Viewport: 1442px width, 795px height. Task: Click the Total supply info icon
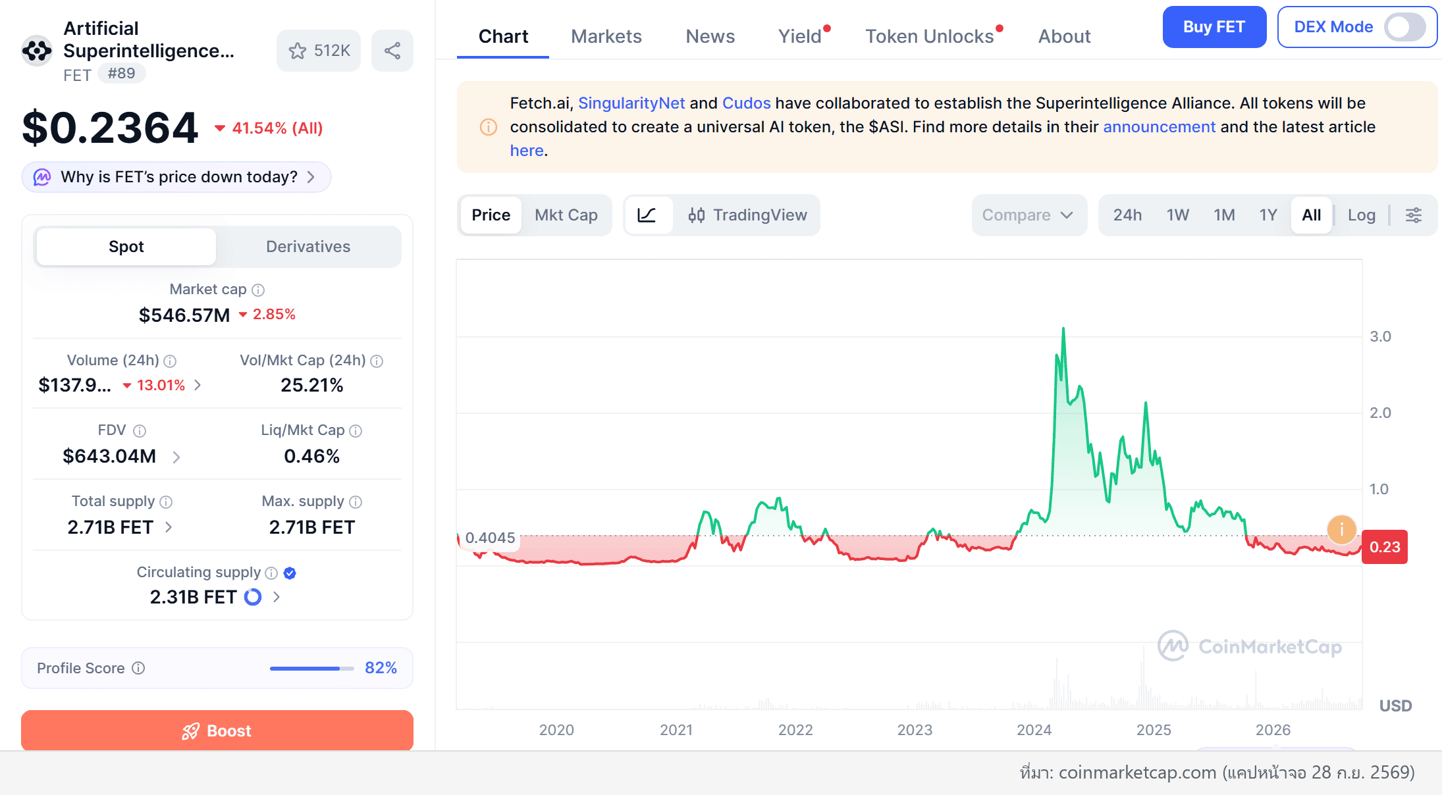166,502
